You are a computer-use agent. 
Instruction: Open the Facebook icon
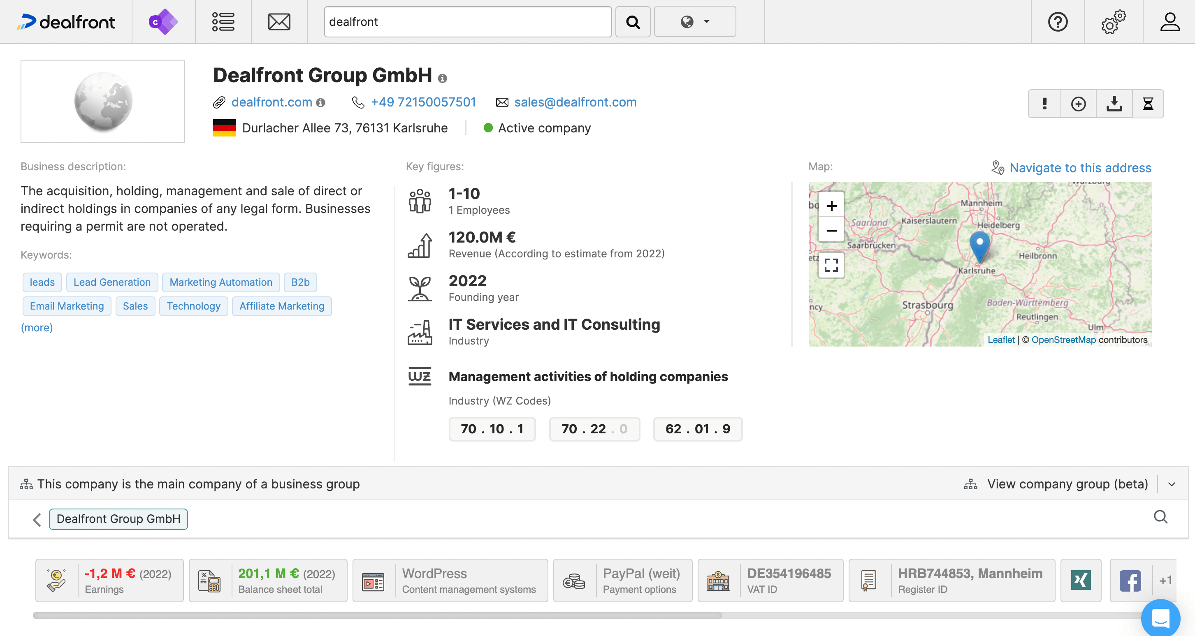(1130, 580)
